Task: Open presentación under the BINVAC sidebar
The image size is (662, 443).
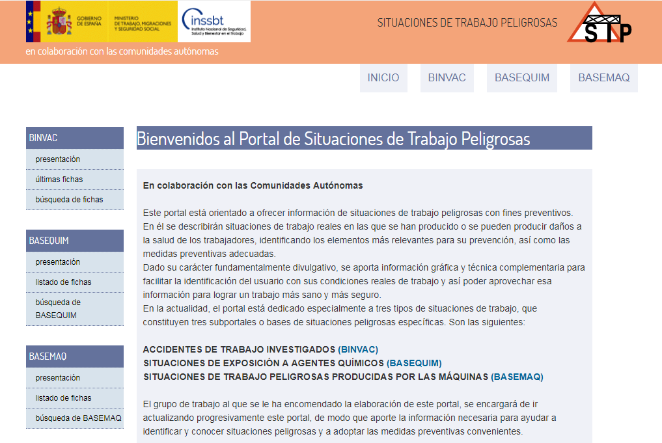Action: point(75,159)
